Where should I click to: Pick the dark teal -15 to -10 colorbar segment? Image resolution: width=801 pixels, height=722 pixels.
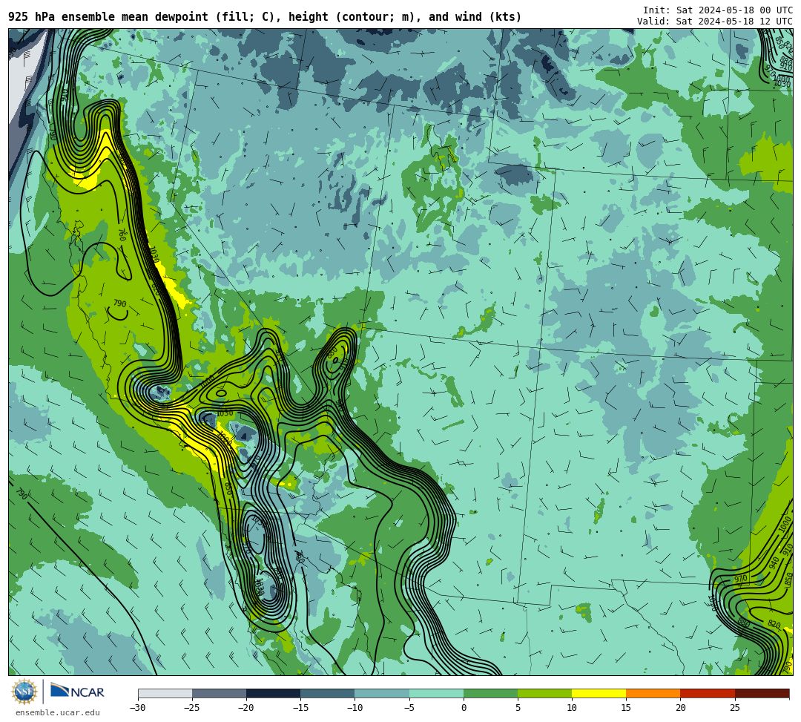point(328,693)
